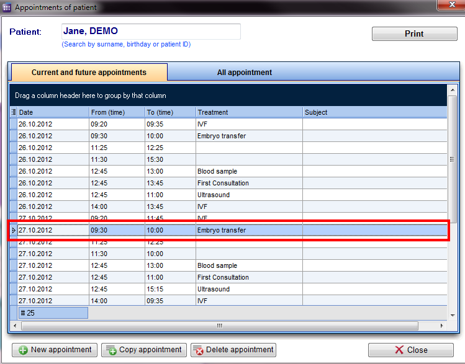Click search hint text under patient field

tap(126, 44)
